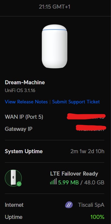Click the 2m 1w 2d 10h uptime value
The width and height of the screenshot is (111, 224).
[x=87, y=151]
